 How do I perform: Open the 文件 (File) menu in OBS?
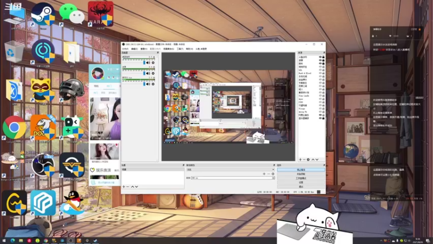[x=125, y=49]
